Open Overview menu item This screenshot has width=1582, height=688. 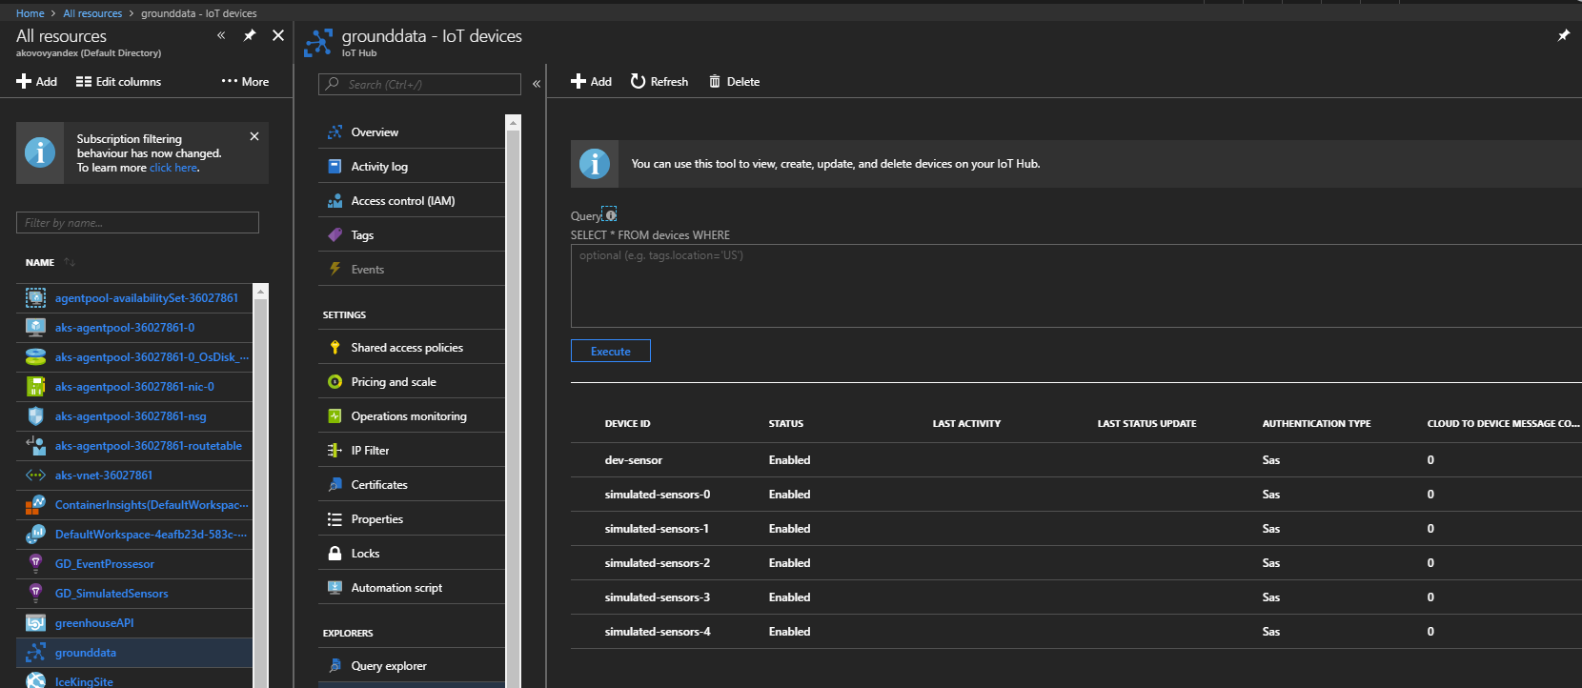click(x=412, y=132)
